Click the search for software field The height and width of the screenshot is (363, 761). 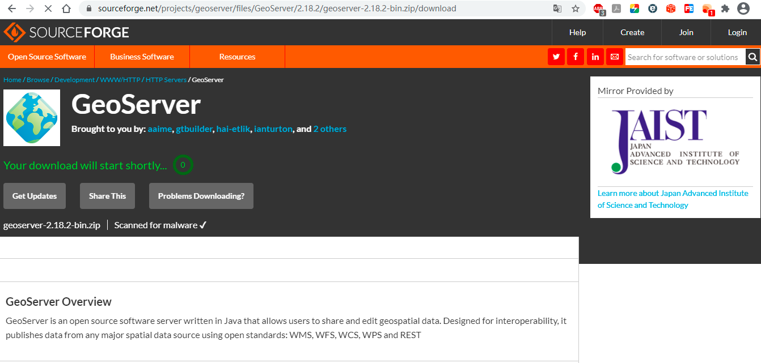coord(683,57)
